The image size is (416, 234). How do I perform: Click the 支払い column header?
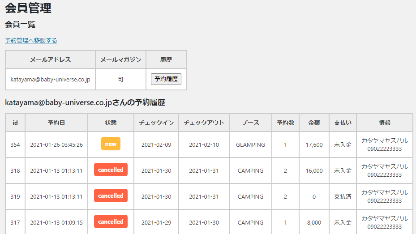click(343, 123)
